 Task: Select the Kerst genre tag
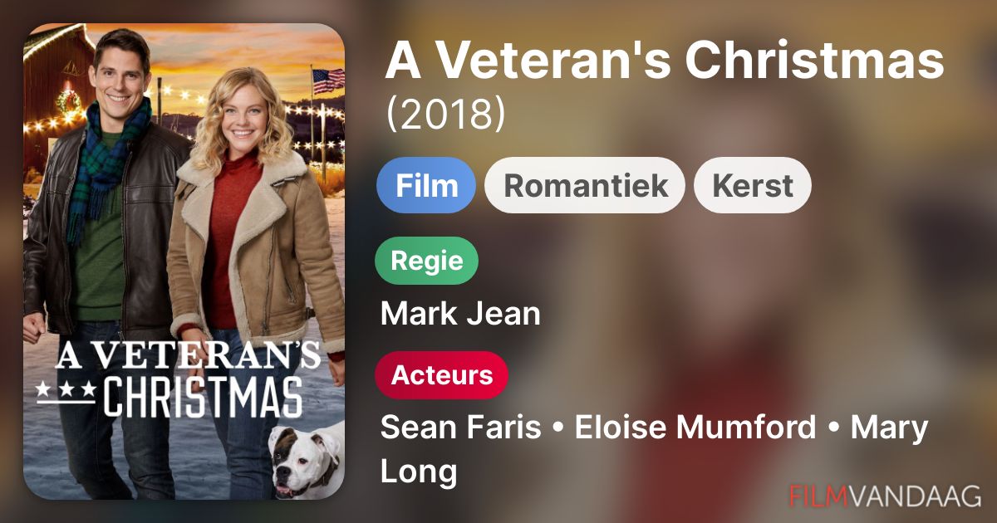(753, 185)
